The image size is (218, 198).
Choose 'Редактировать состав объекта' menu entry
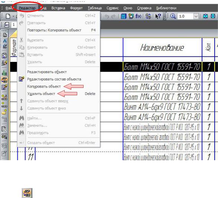click(x=58, y=79)
